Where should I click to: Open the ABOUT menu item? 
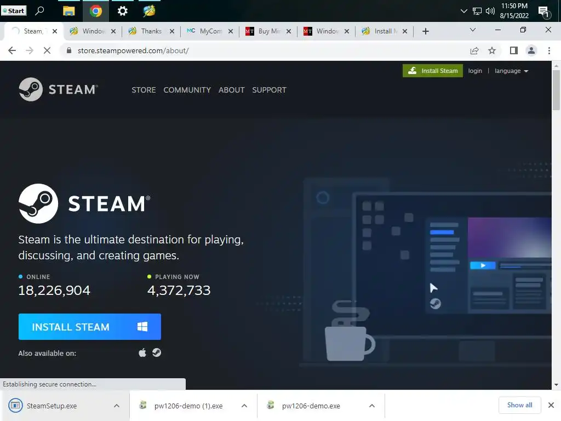tap(232, 90)
